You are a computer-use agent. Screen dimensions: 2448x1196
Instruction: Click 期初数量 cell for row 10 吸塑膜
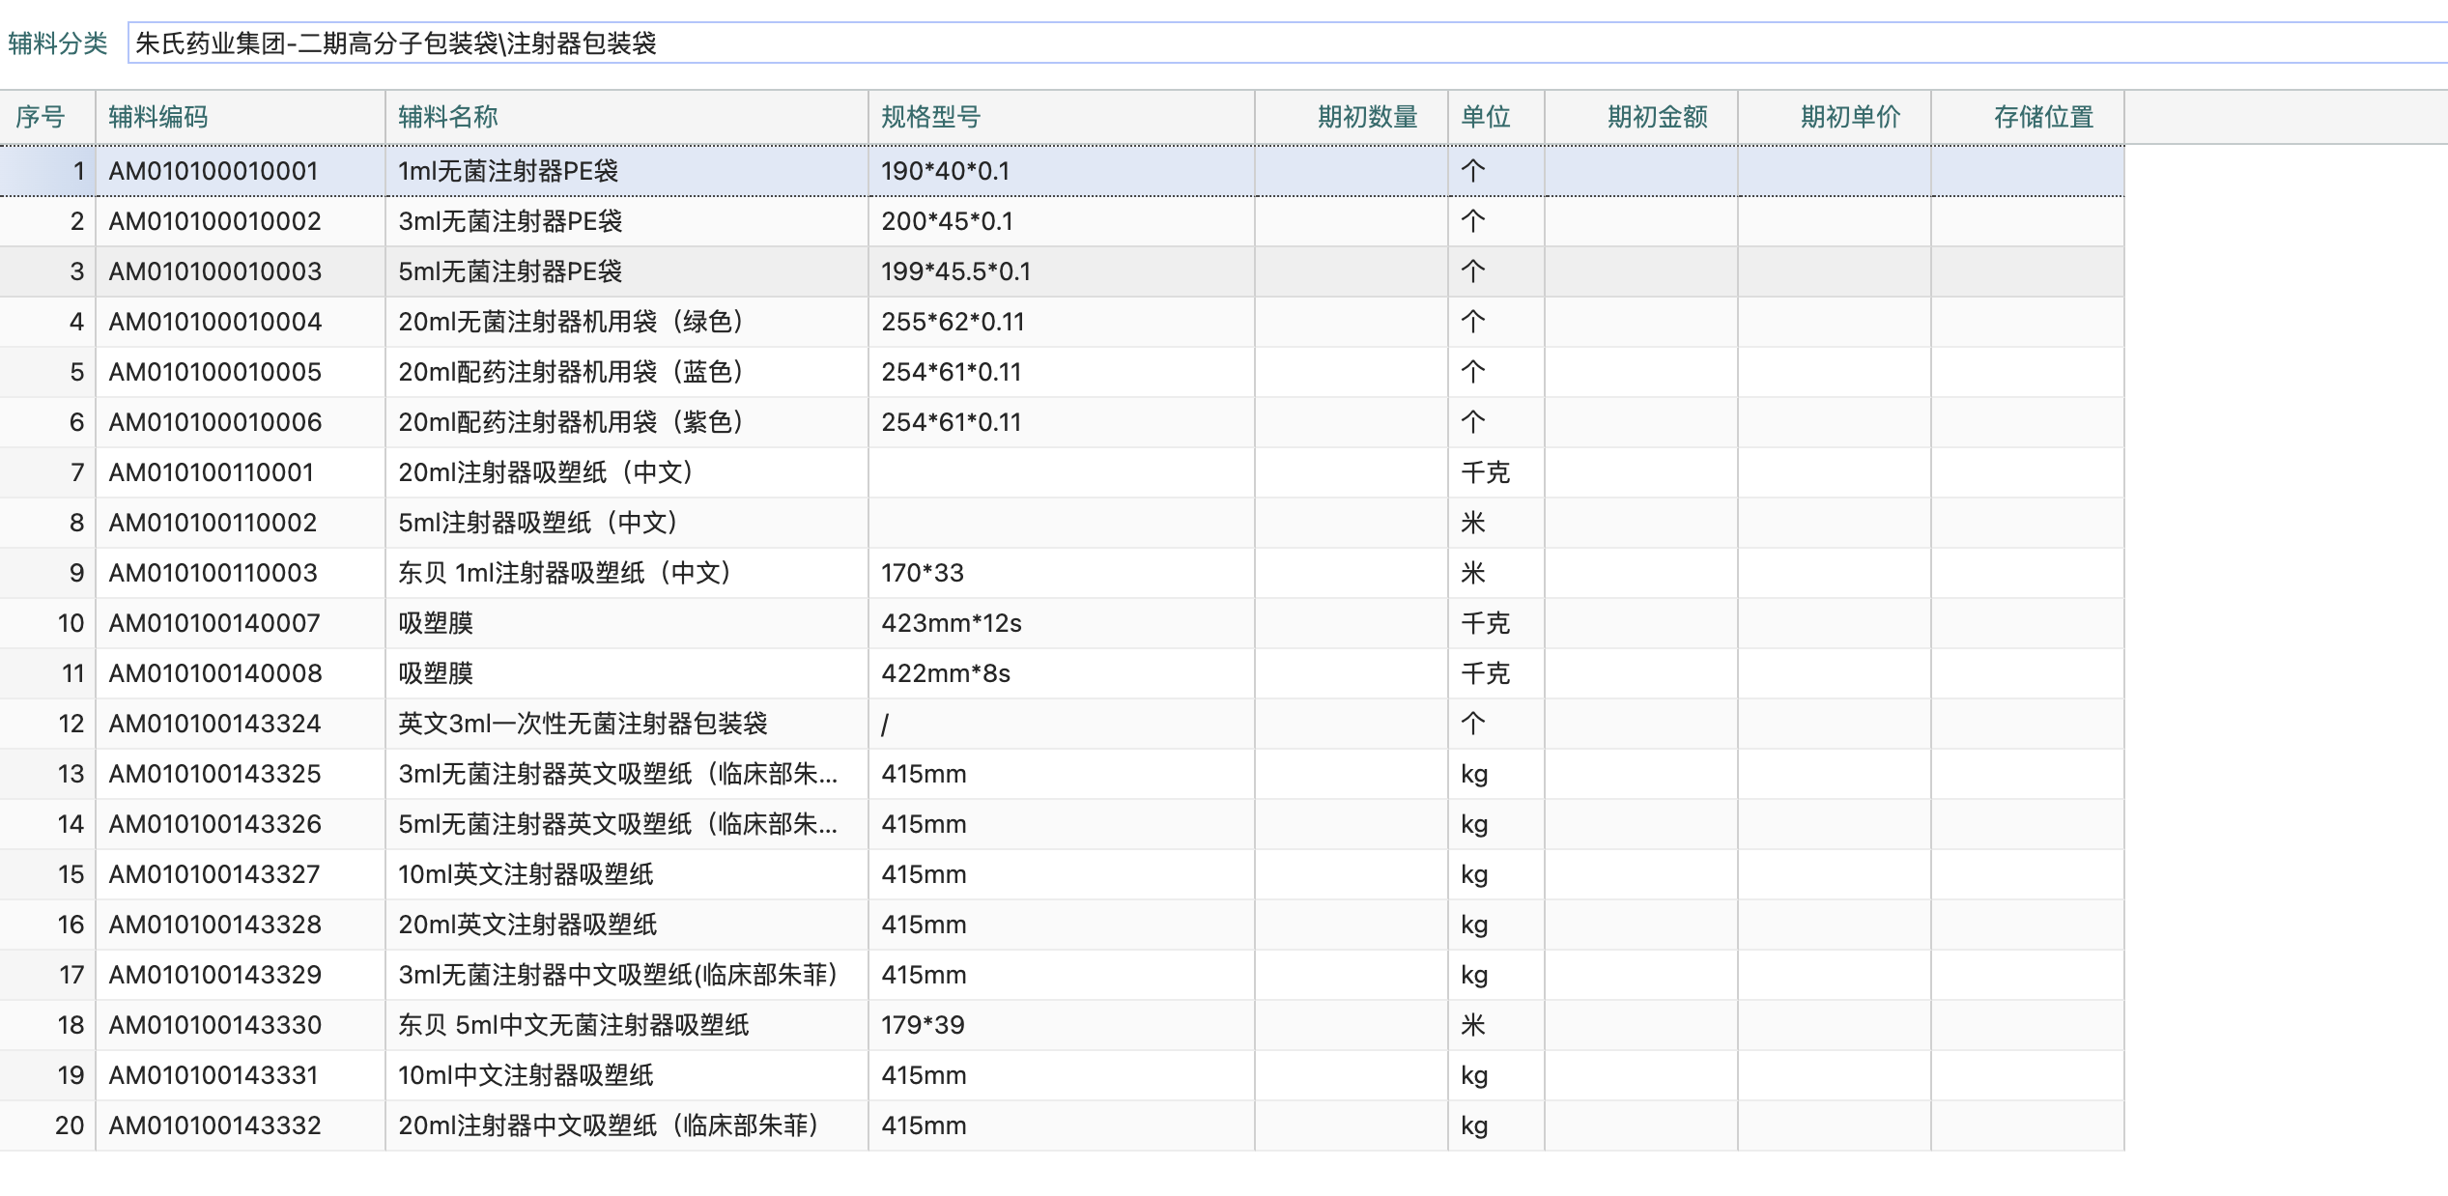1351,623
